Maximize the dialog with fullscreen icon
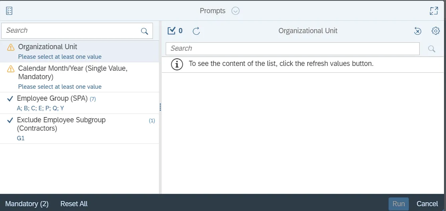 tap(434, 11)
